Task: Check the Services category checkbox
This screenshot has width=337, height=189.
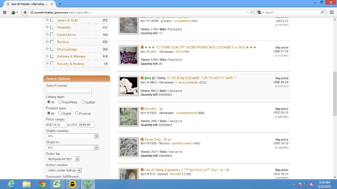Action: point(52,41)
